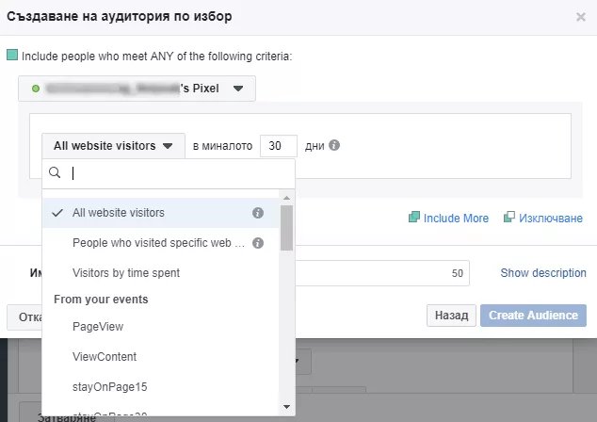Click the teal Include criteria icon
The height and width of the screenshot is (422, 597).
point(12,55)
